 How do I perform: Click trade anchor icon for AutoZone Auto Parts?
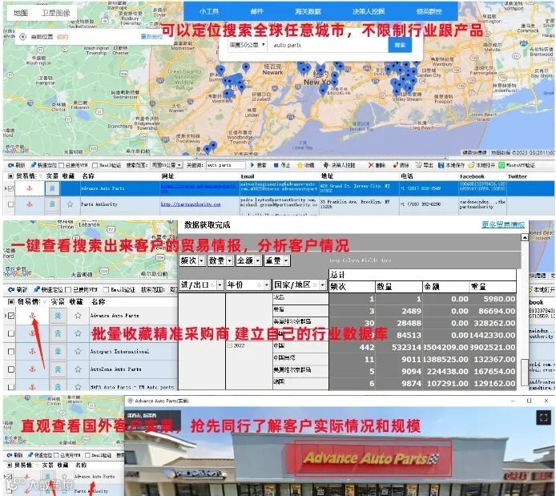point(32,369)
